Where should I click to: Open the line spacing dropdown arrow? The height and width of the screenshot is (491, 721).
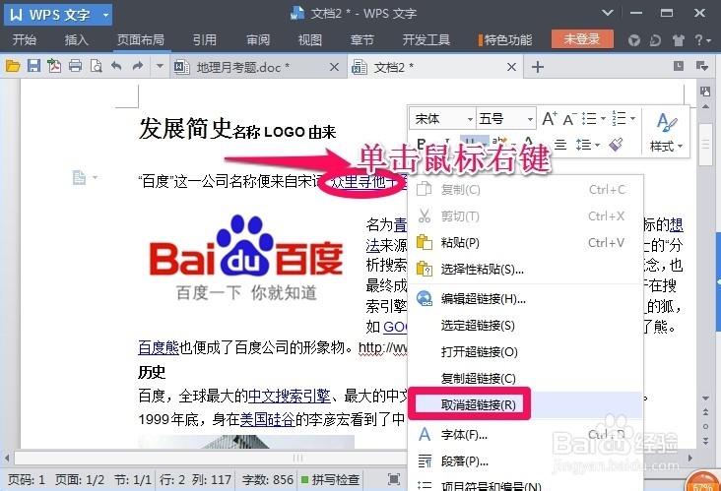pos(597,146)
